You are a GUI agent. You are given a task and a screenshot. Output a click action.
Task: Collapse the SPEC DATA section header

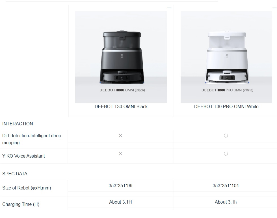pyautogui.click(x=15, y=174)
